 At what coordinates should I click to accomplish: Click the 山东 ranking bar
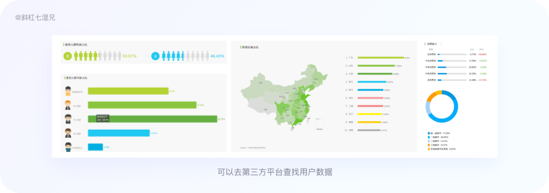point(376,66)
